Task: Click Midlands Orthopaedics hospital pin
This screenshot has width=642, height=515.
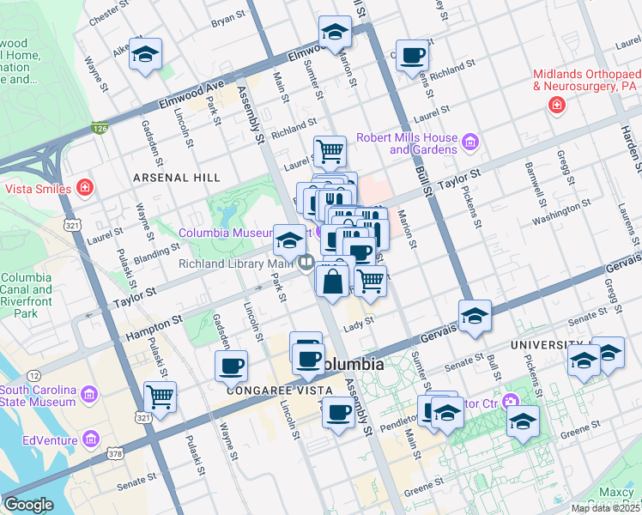Action: tap(557, 106)
